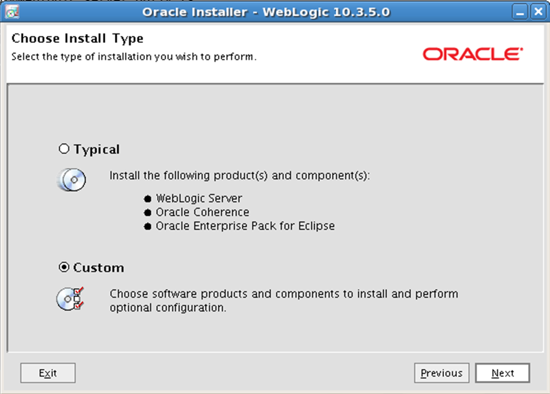Select the Typical install radio button
This screenshot has height=394, width=550.
tap(64, 149)
